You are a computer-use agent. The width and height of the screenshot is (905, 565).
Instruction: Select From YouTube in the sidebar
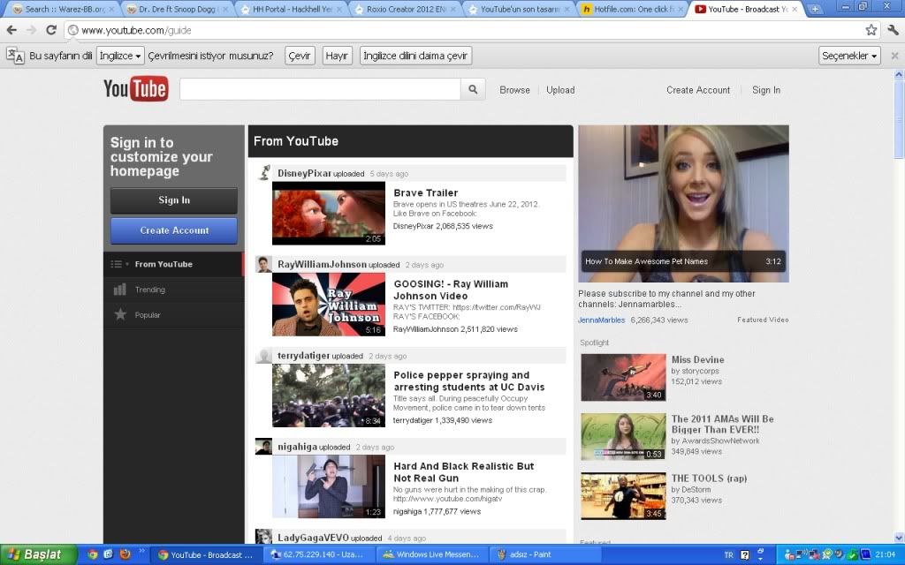click(x=174, y=264)
